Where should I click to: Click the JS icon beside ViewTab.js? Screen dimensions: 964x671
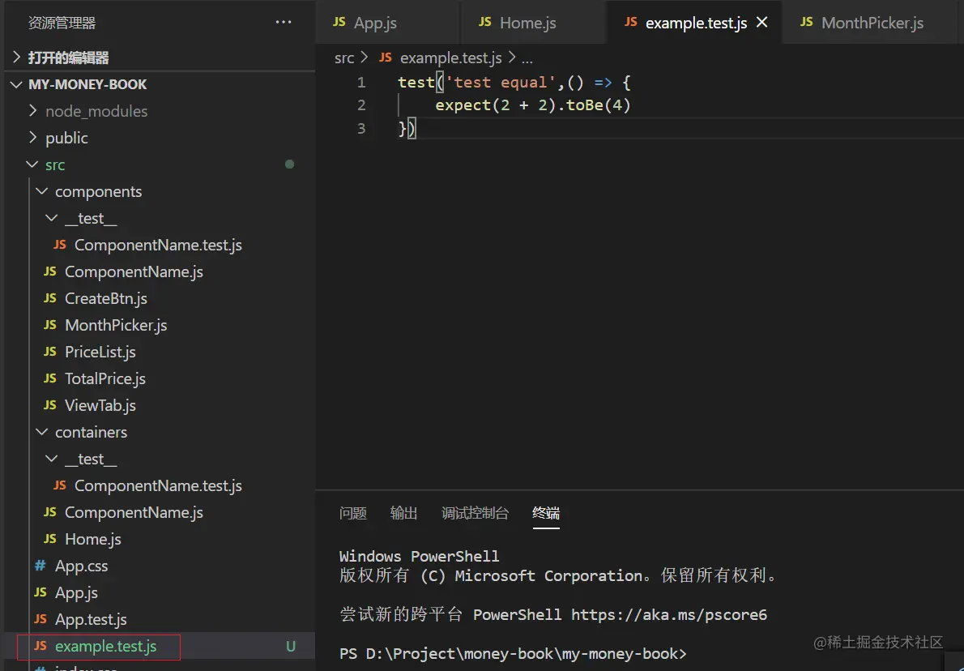coord(50,405)
